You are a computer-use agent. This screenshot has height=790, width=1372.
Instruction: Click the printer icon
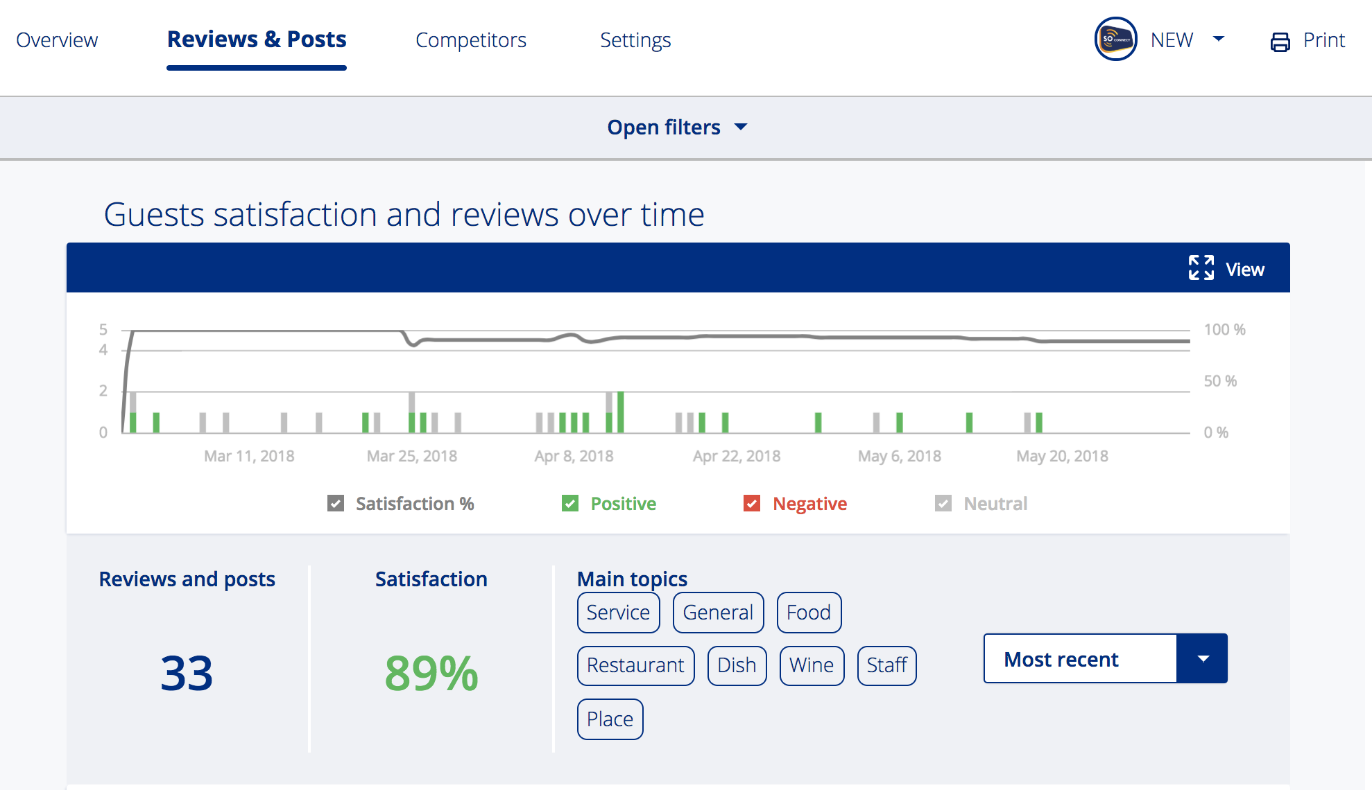coord(1280,42)
